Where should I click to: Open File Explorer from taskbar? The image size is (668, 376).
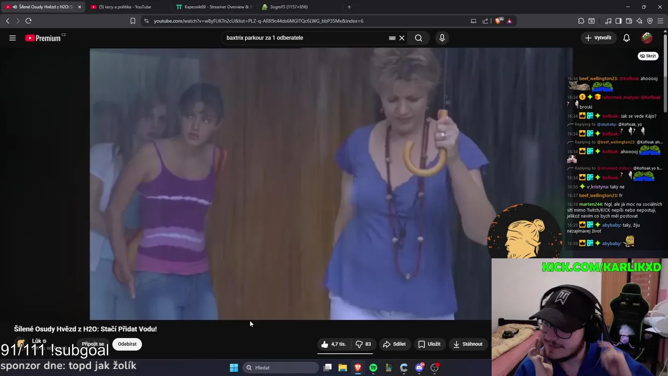pos(343,368)
